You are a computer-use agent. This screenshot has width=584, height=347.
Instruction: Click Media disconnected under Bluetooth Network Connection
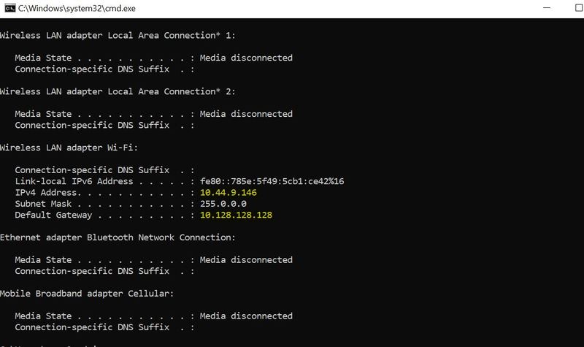click(246, 260)
